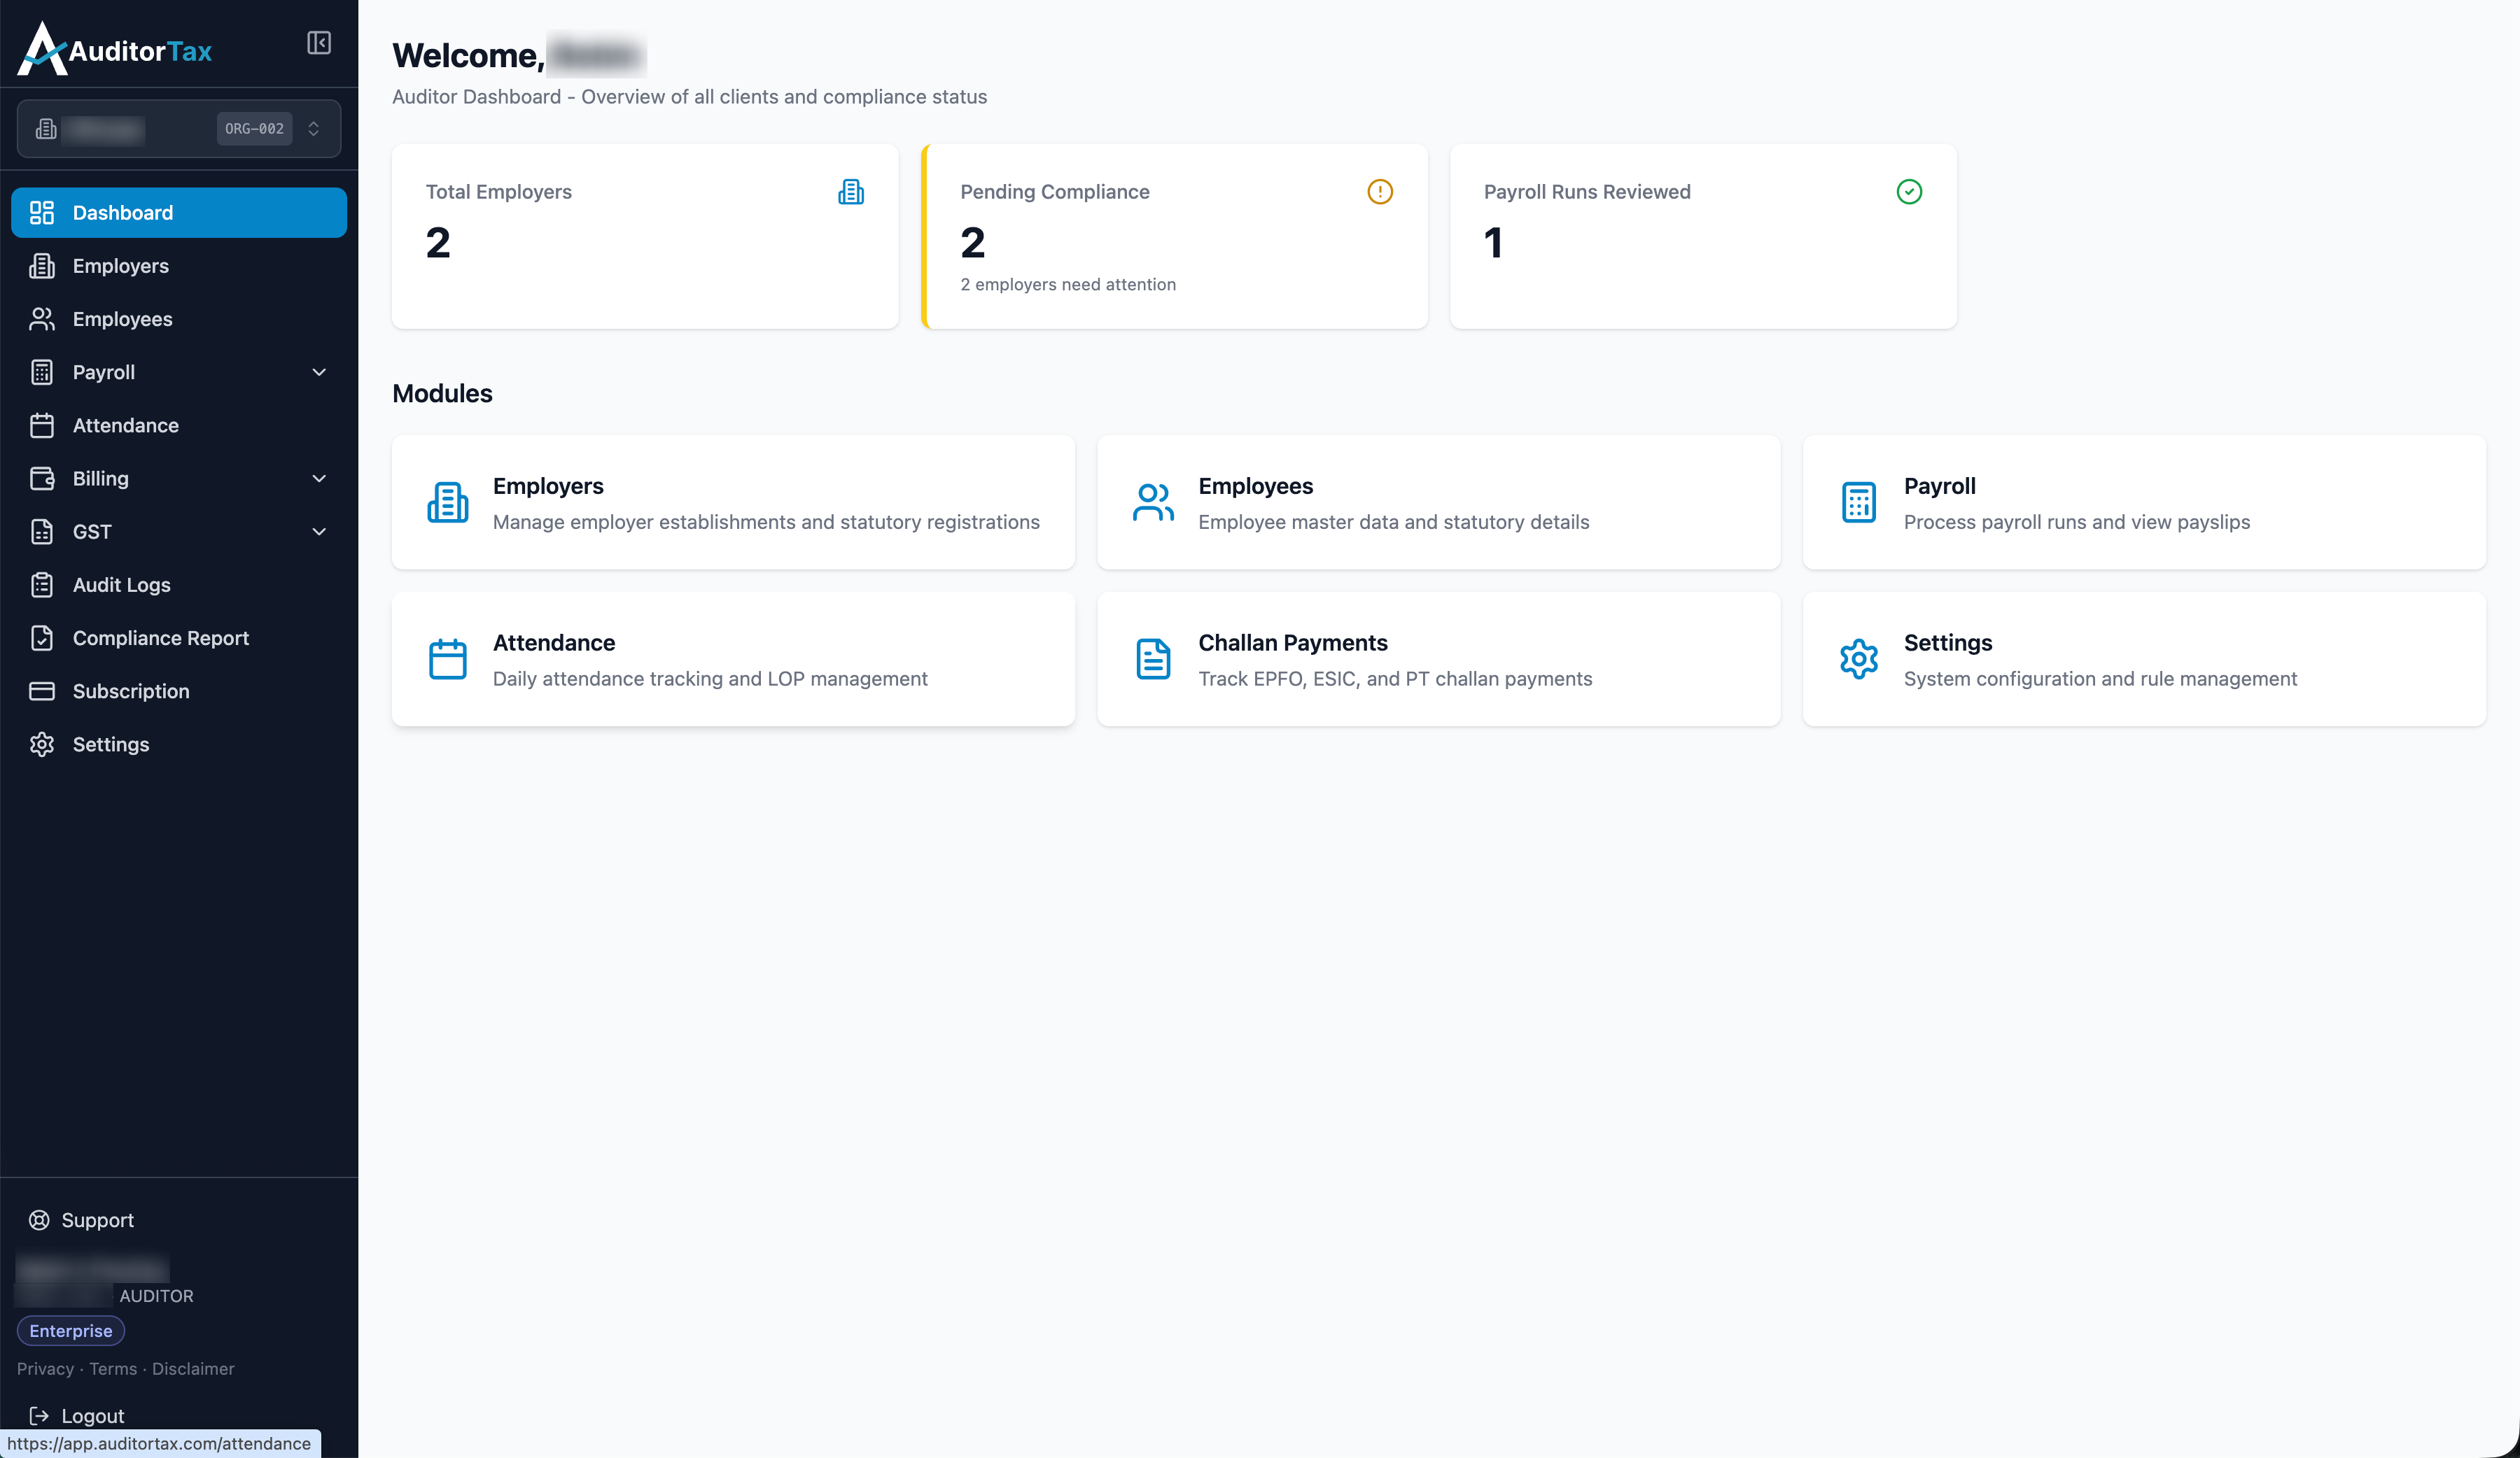The width and height of the screenshot is (2520, 1458).
Task: Open the Privacy link
Action: coord(45,1368)
